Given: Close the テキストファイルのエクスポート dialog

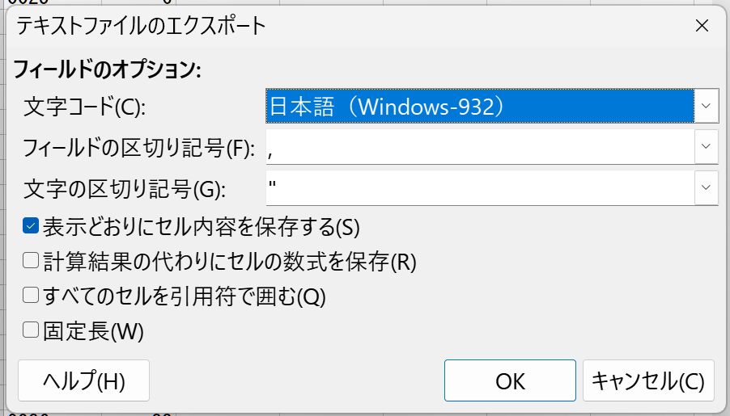Looking at the screenshot, I should coord(702,25).
